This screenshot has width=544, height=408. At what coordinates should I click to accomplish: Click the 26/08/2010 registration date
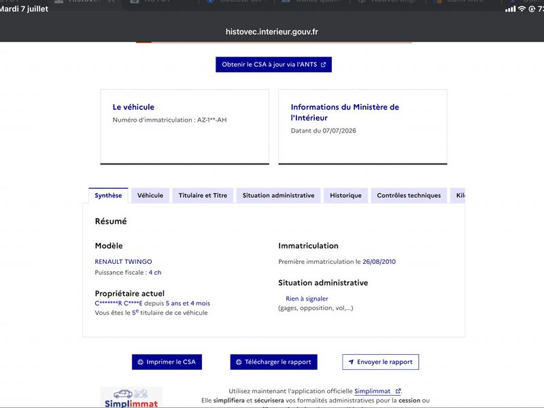point(379,262)
